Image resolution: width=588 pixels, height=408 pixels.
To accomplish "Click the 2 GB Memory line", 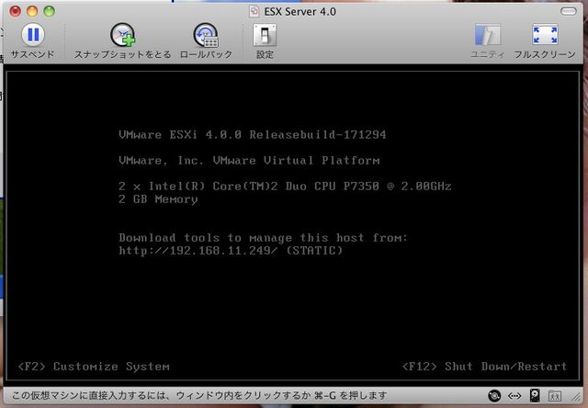I will coord(158,199).
